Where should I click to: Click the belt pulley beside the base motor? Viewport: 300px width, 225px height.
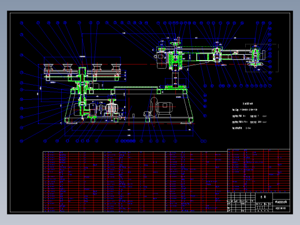(153, 106)
